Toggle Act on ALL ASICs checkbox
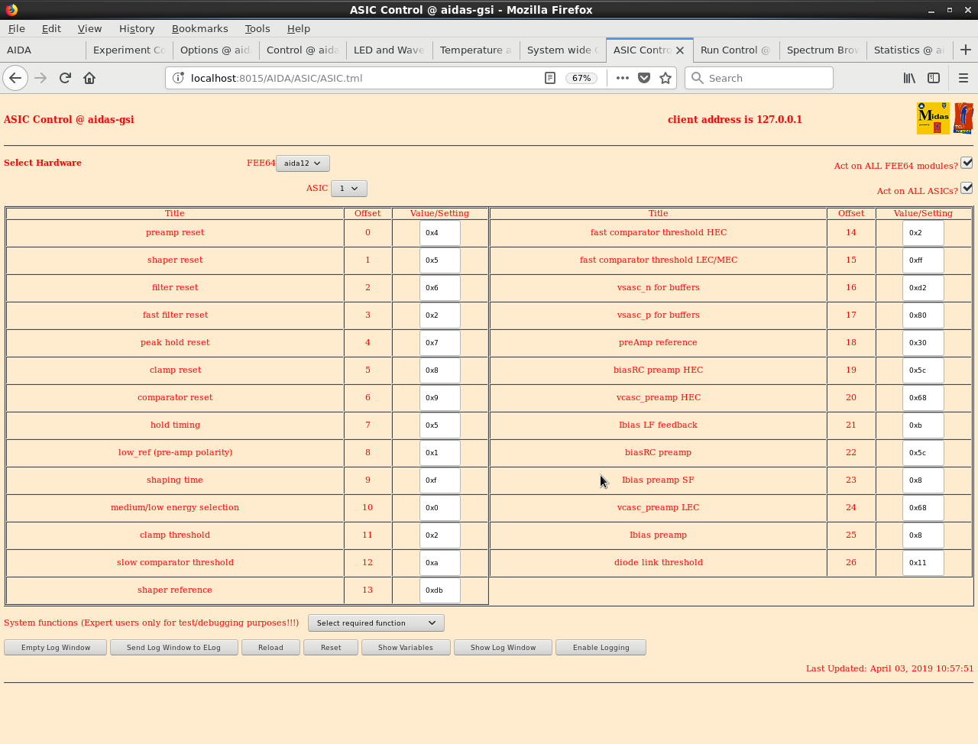 click(967, 188)
